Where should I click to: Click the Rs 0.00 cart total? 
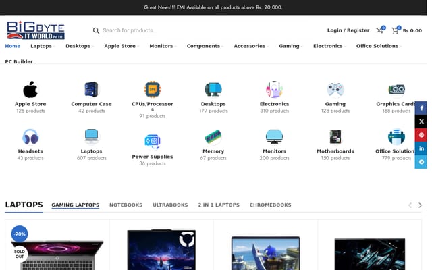click(x=412, y=30)
